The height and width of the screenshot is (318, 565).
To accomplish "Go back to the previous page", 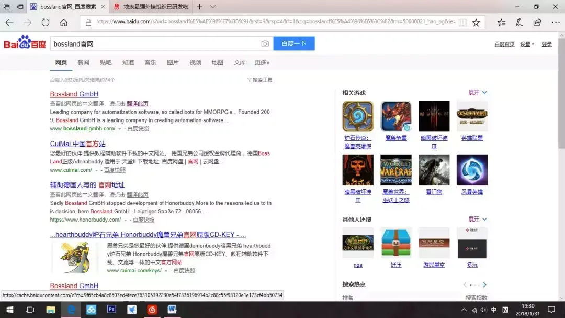I will 9,23.
